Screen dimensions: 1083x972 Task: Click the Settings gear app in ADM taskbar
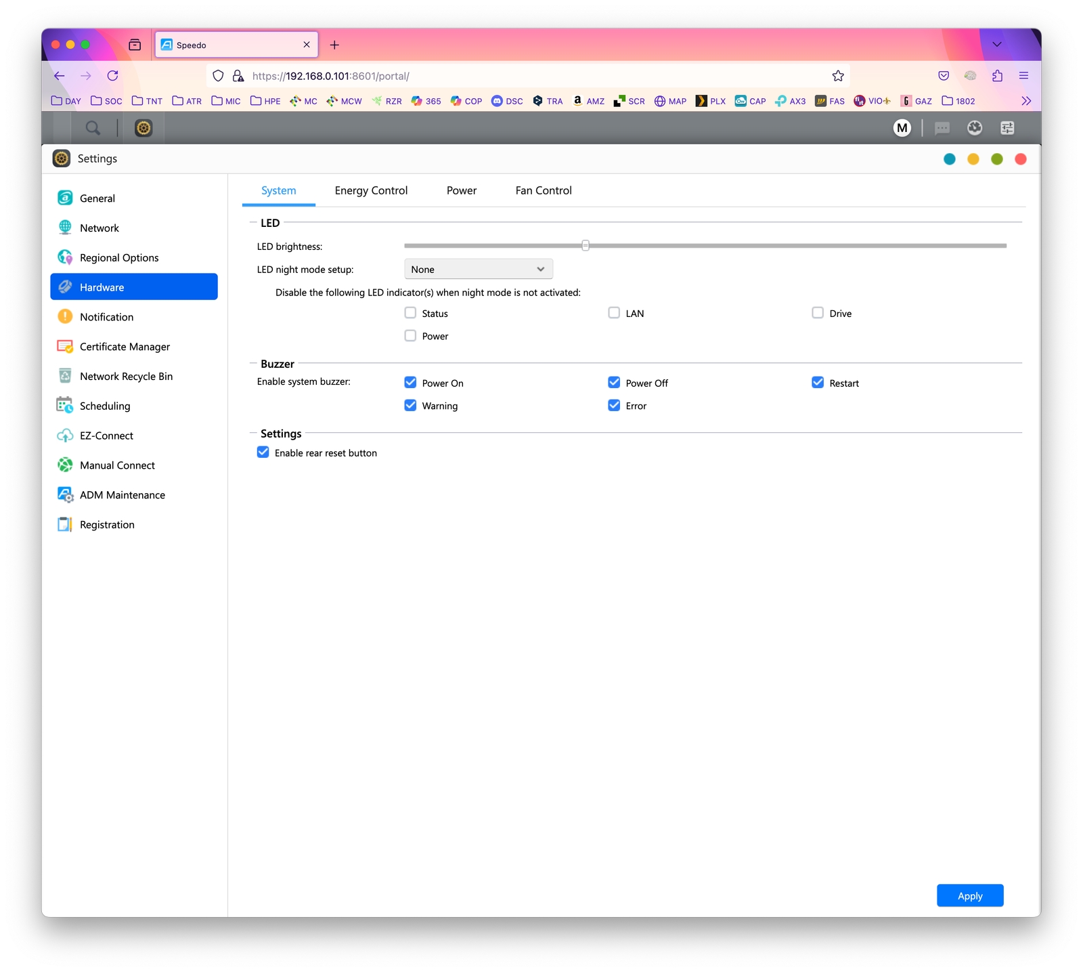(x=143, y=128)
